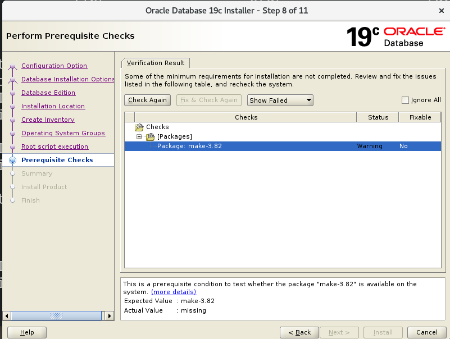Click the Install Product step bullet icon
Screen dimensions: 450x339
12,187
